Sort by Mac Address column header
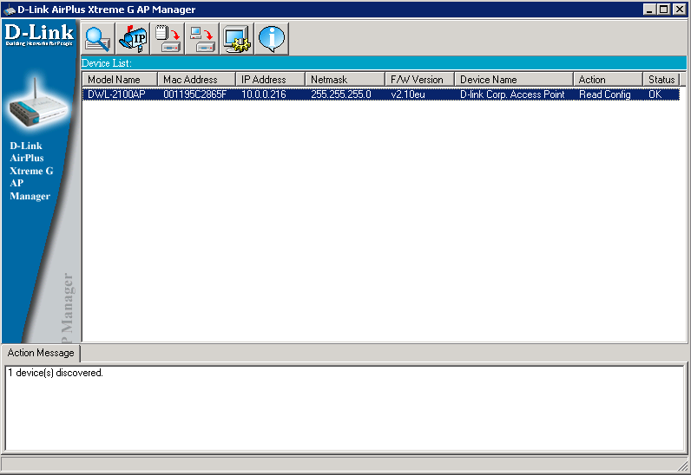691x475 pixels. 196,80
